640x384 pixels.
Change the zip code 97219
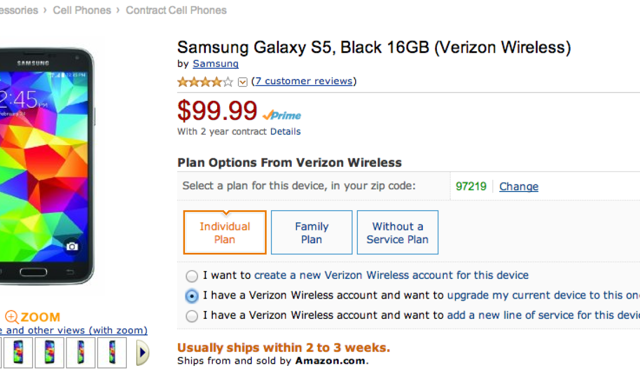518,187
